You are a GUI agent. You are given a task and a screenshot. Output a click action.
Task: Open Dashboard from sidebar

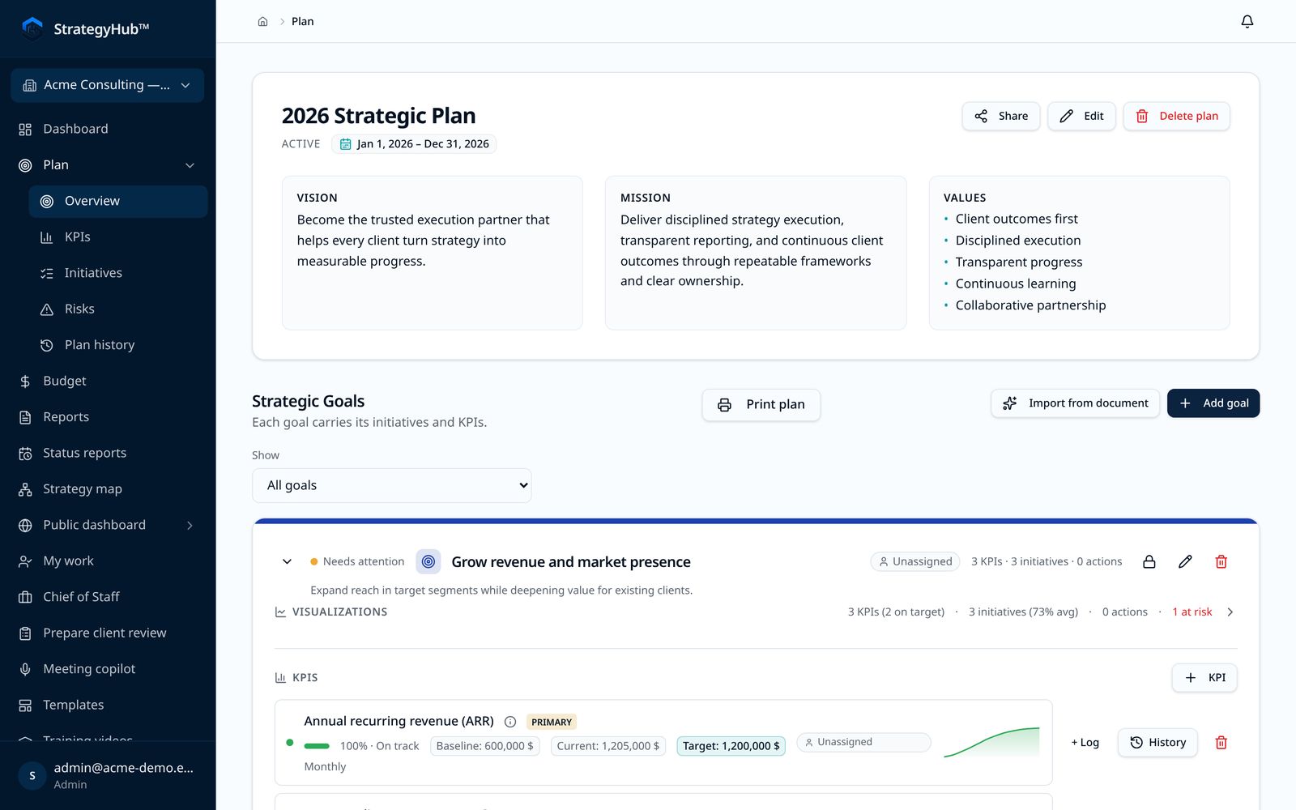click(x=108, y=129)
